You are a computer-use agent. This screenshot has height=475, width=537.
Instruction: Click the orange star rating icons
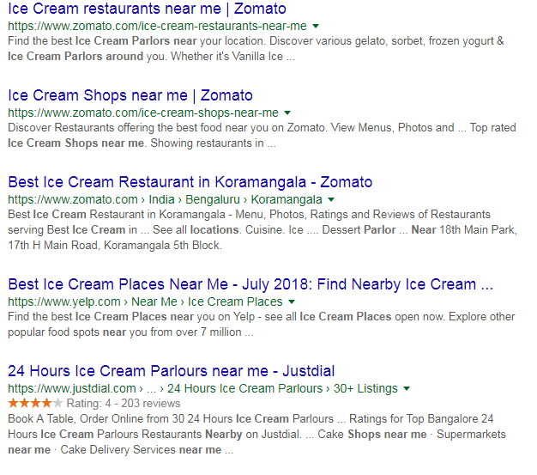click(x=35, y=402)
